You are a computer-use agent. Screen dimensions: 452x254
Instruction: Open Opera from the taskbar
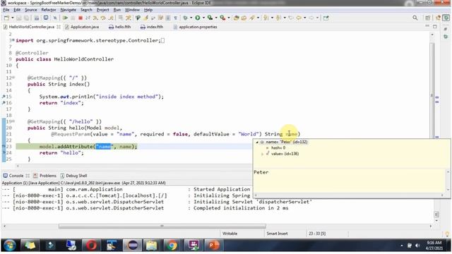pos(91,246)
